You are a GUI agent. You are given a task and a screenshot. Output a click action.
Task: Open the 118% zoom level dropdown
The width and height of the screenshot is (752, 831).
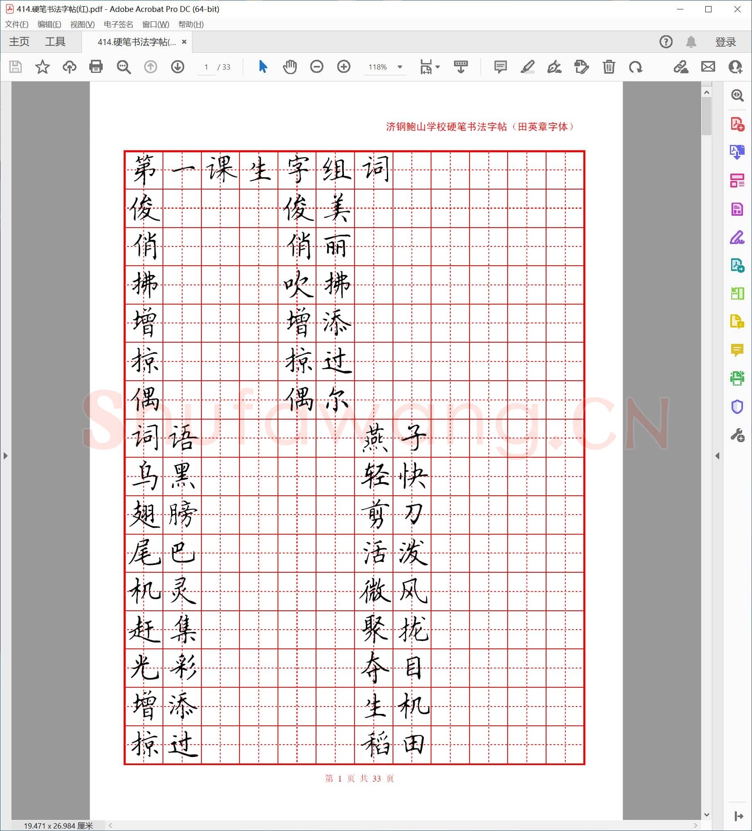(398, 67)
